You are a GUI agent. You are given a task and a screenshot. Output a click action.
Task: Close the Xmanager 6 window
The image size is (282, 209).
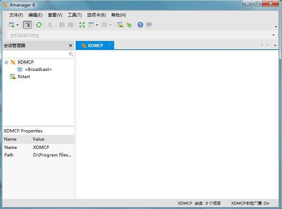(x=271, y=3)
